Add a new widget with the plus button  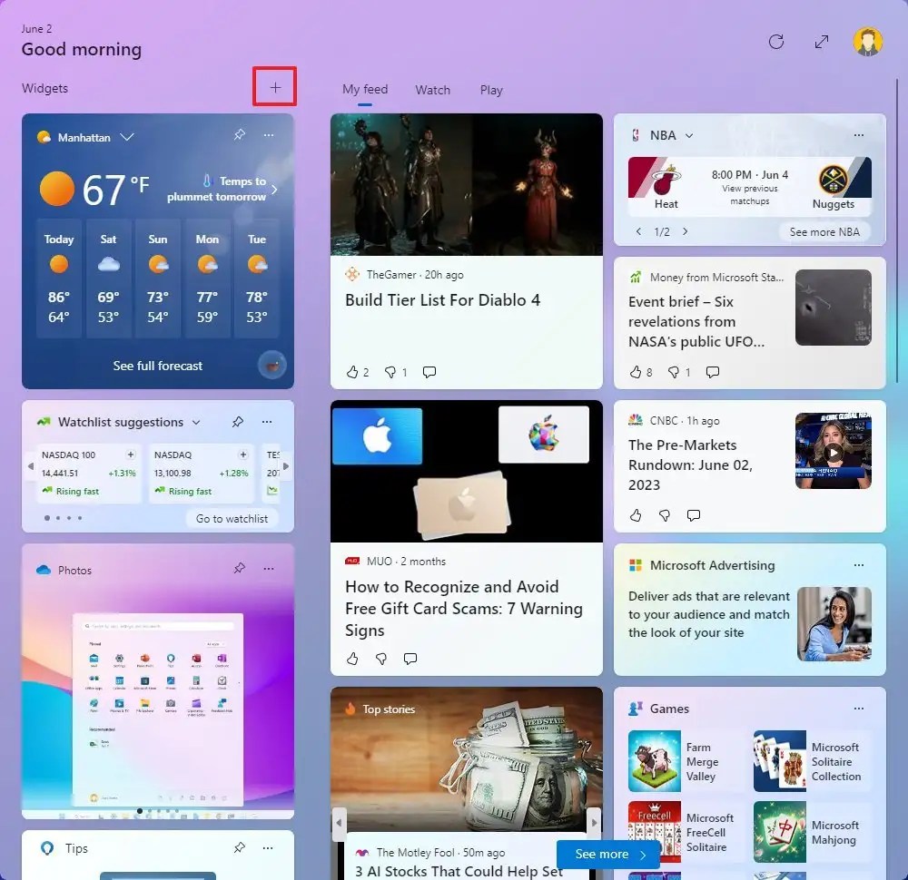274,87
